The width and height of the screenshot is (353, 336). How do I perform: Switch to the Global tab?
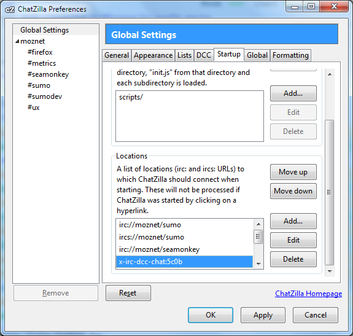point(257,55)
